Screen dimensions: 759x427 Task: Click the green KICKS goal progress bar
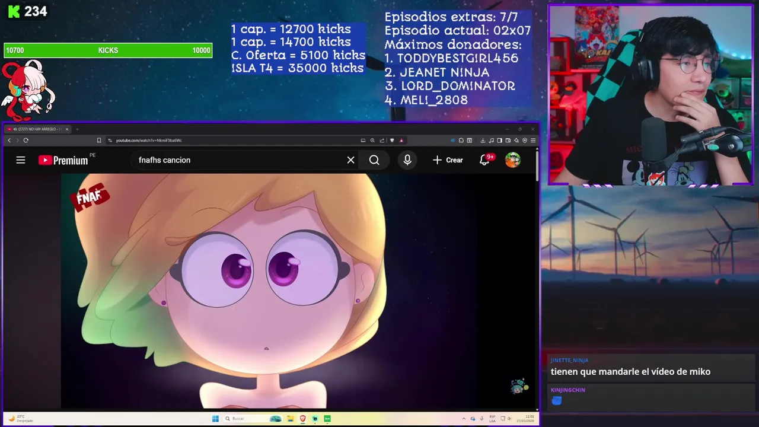tap(108, 50)
